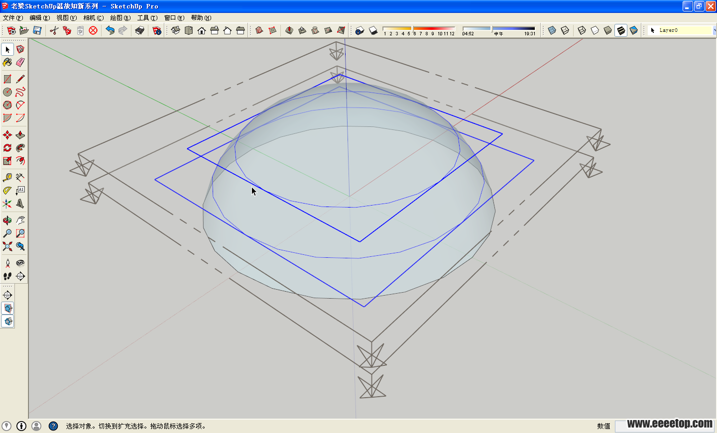Activate the Text label tool
Image resolution: width=717 pixels, height=433 pixels.
(x=20, y=191)
